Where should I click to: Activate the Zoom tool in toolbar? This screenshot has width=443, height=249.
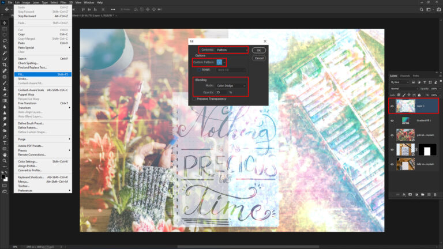pyautogui.click(x=5, y=161)
